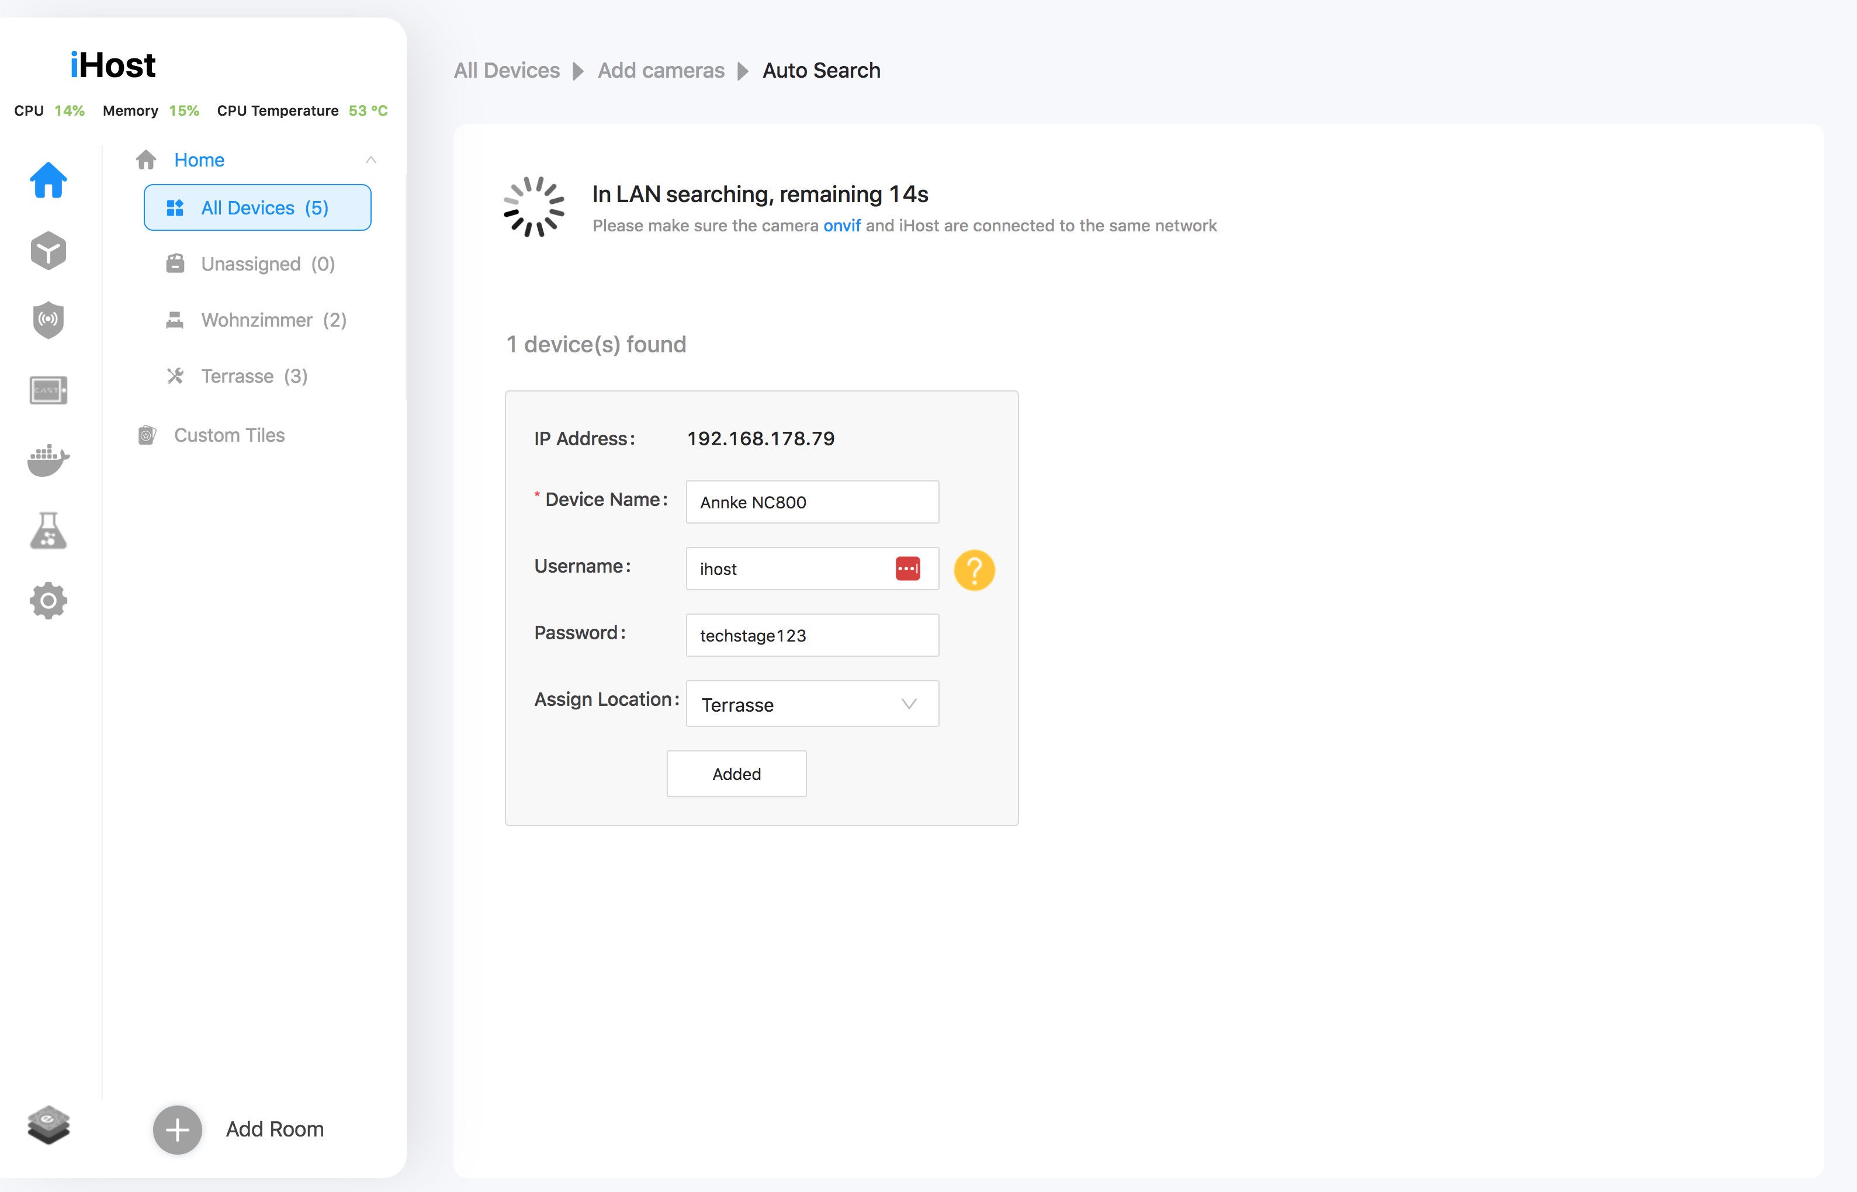Open the Settings gear icon
This screenshot has height=1192, width=1857.
48,601
